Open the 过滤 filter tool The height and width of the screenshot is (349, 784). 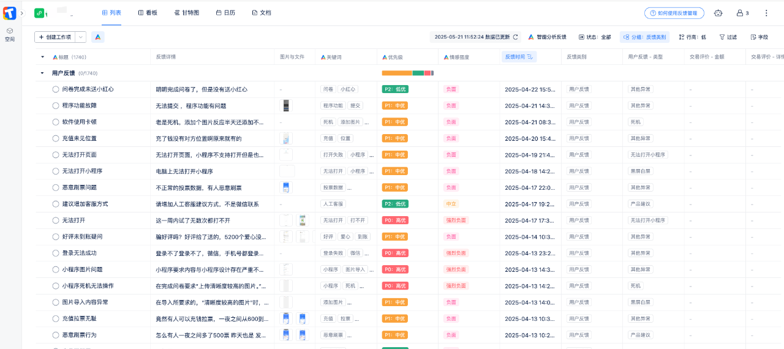728,37
